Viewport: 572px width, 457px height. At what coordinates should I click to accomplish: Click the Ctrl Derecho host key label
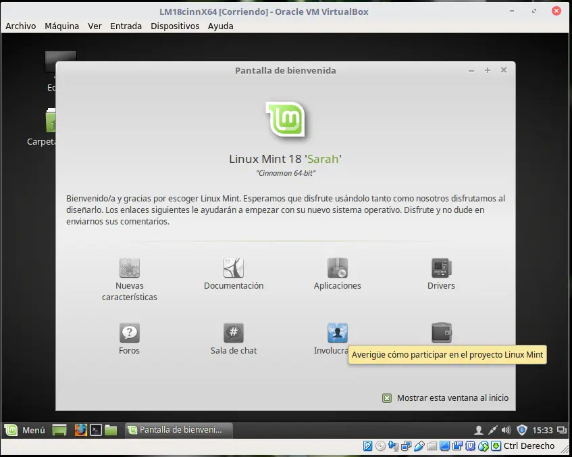(529, 446)
